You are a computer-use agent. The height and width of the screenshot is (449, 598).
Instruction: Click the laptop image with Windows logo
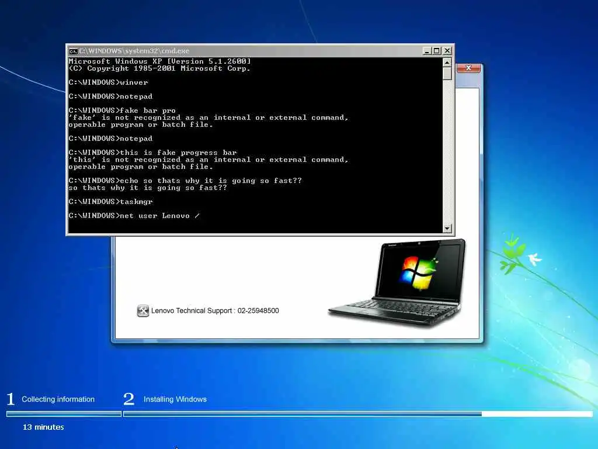(x=397, y=282)
